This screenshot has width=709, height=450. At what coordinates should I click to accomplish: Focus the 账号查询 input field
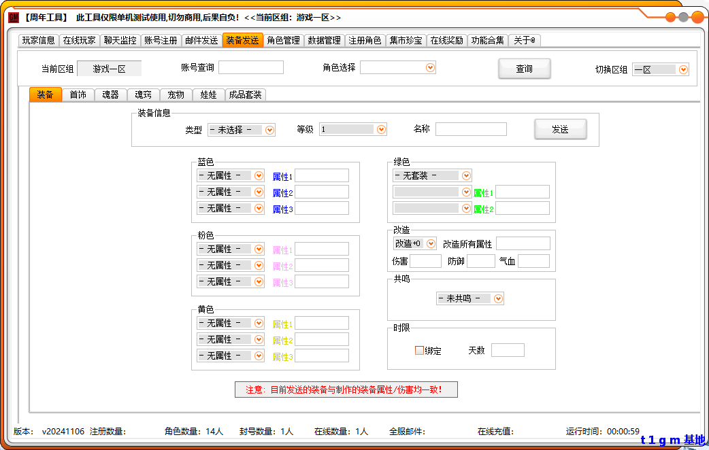coord(250,67)
